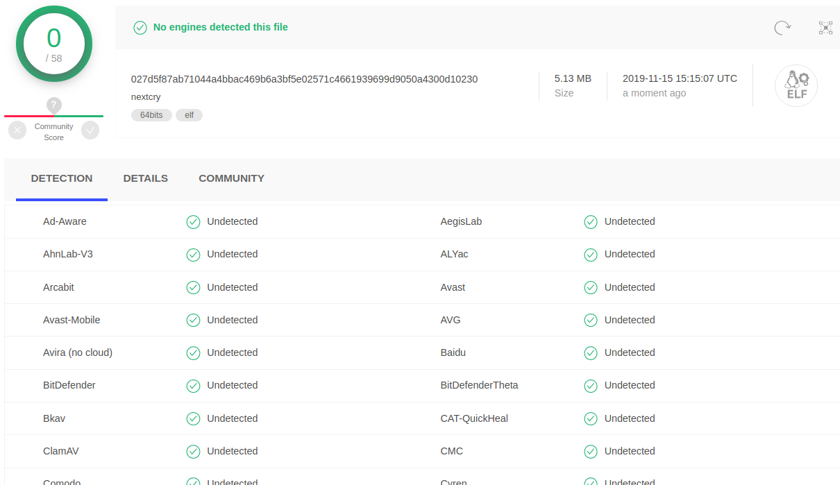The width and height of the screenshot is (840, 485).
Task: Click the SHA-256 file hash text
Action: [x=304, y=79]
